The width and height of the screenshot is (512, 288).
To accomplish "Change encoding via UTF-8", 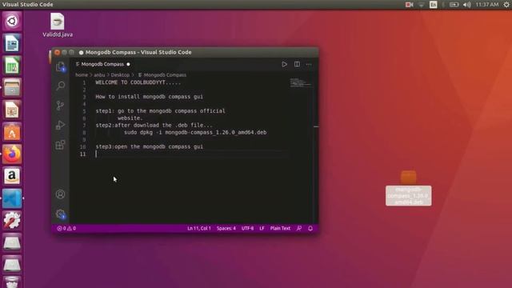I will point(247,228).
